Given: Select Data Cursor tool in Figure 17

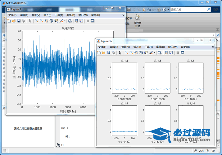Looking at the screenshot, I should [x=146, y=53].
